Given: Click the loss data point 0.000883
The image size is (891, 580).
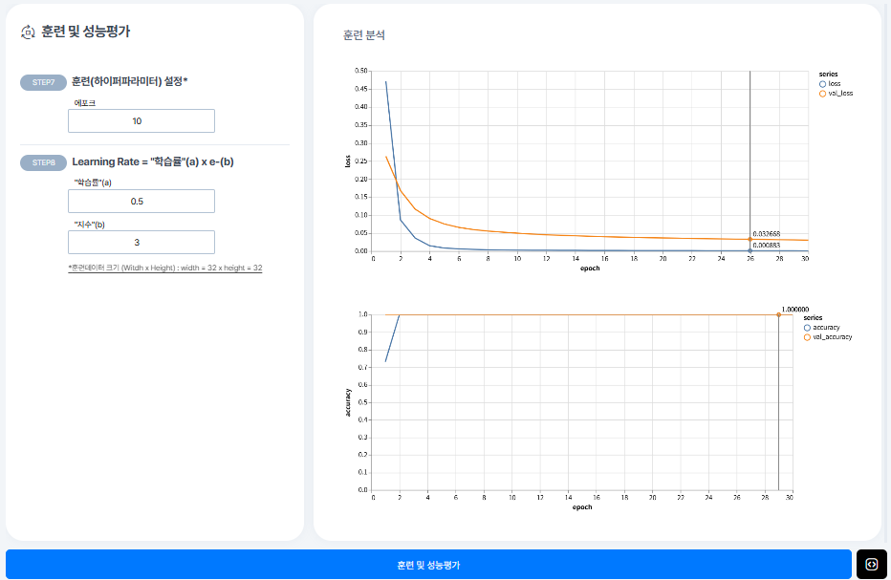Looking at the screenshot, I should pyautogui.click(x=750, y=250).
